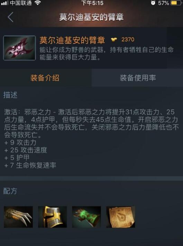The image size is (183, 246).
Task: Tap the 配方 section header
Action: [x=10, y=191]
